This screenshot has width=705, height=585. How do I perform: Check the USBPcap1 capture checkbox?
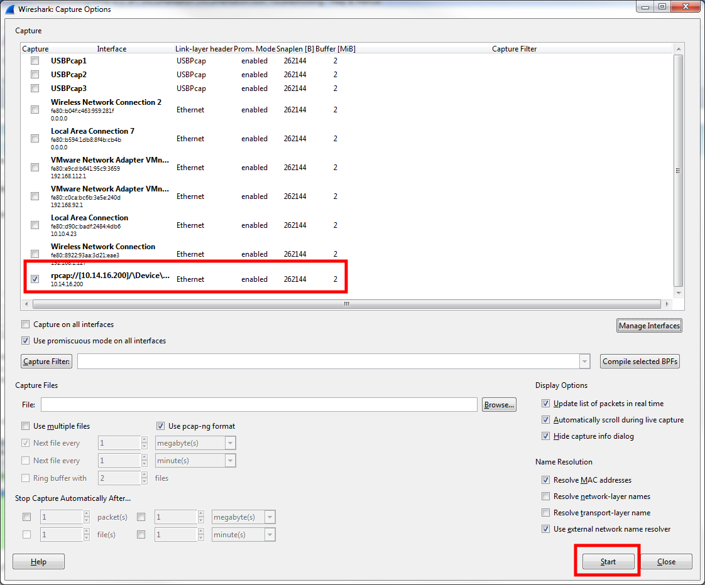pos(35,61)
